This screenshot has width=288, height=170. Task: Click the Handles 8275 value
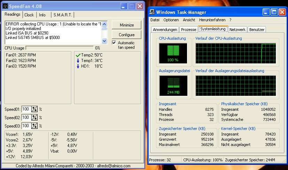click(x=209, y=109)
